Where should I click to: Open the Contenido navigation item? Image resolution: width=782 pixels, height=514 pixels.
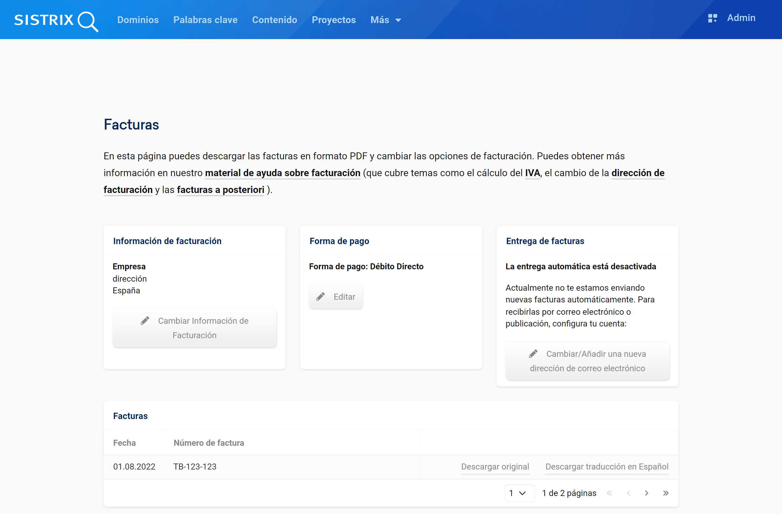point(274,20)
